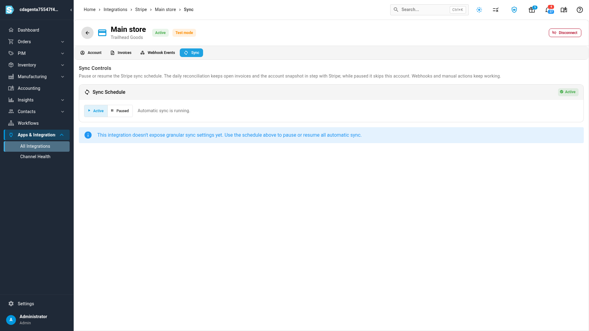Expand the Insights menu

click(37, 100)
